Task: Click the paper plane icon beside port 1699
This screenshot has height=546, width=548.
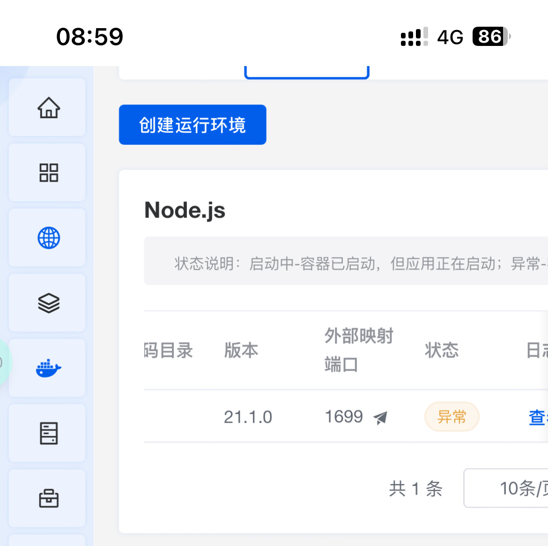Action: pos(380,417)
